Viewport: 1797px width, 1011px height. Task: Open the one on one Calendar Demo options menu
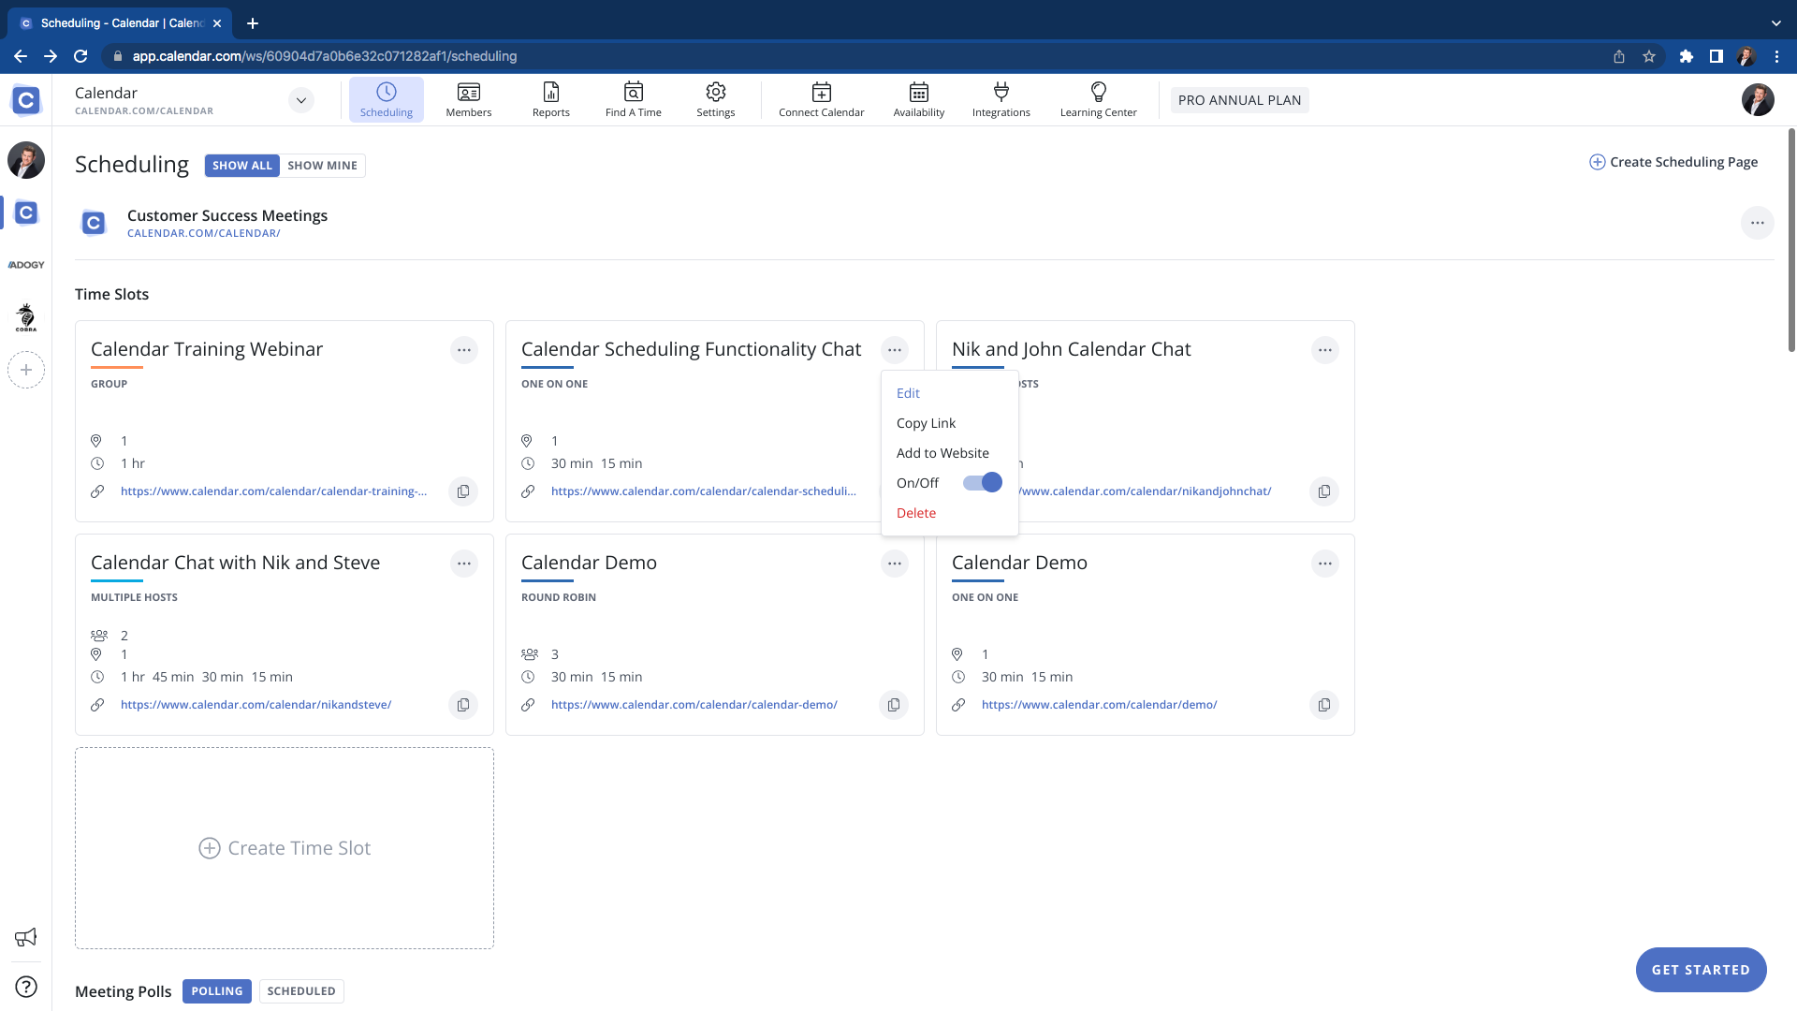click(x=1325, y=564)
